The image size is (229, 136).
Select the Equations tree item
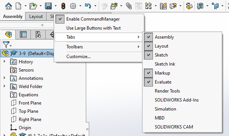(x=28, y=95)
